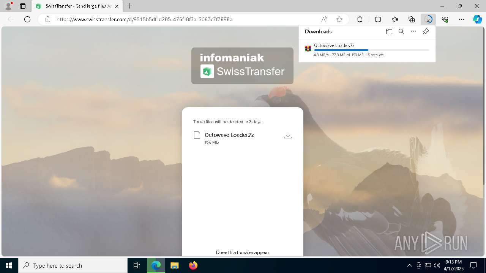Viewport: 486px width, 273px height.
Task: Refresh the current page
Action: [x=27, y=19]
